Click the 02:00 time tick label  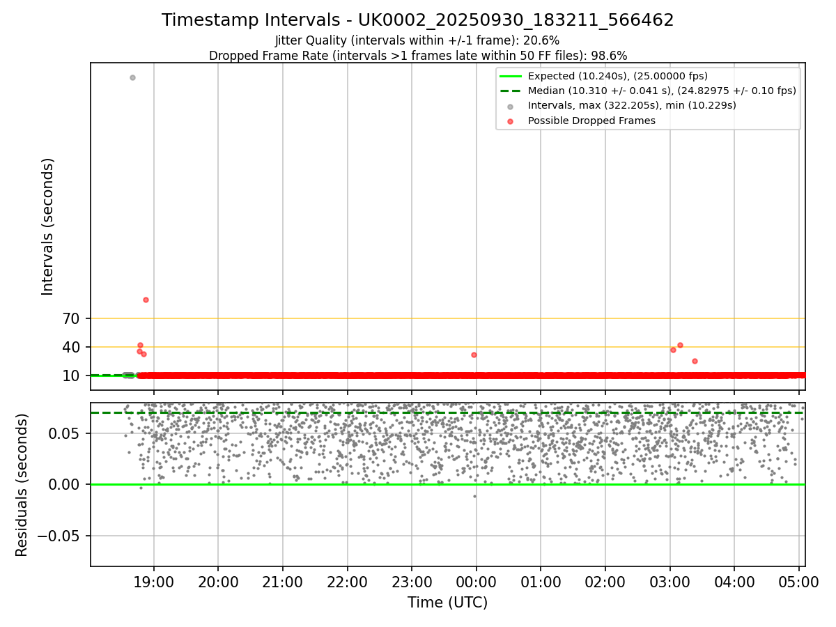[605, 581]
